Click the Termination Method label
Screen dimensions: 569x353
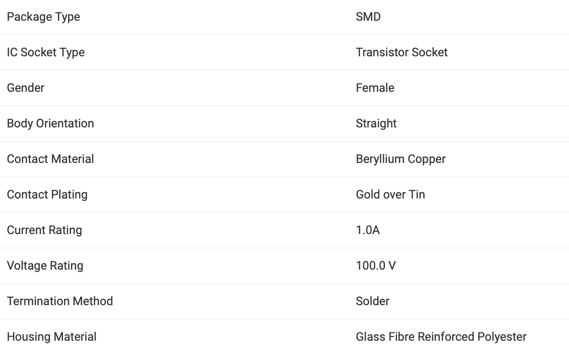[x=60, y=301]
